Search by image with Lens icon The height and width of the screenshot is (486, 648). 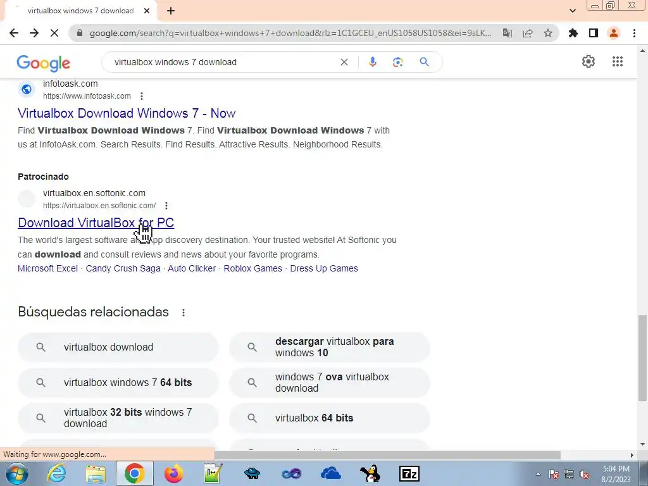click(397, 62)
